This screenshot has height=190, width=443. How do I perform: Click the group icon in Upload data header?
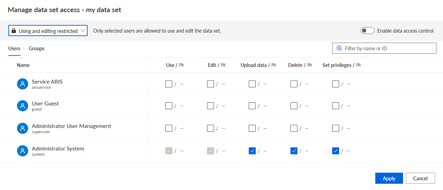click(x=274, y=65)
